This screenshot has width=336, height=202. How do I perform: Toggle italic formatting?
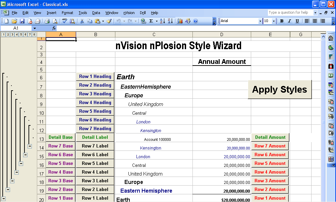point(290,21)
